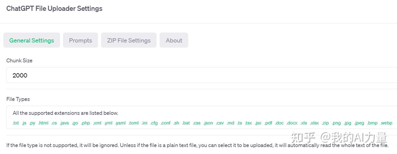
Task: Open the Prompts tab
Action: pos(81,40)
